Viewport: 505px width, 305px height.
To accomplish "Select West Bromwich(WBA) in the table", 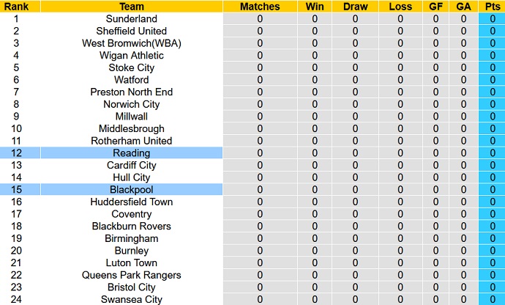I will coord(132,43).
